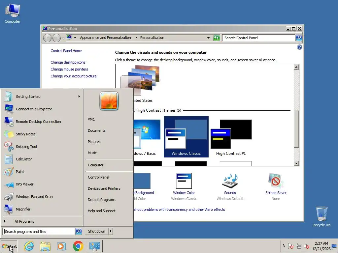Viewport: 338px width, 253px height.
Task: Click the Recycle Bin desktop icon
Action: click(x=321, y=216)
